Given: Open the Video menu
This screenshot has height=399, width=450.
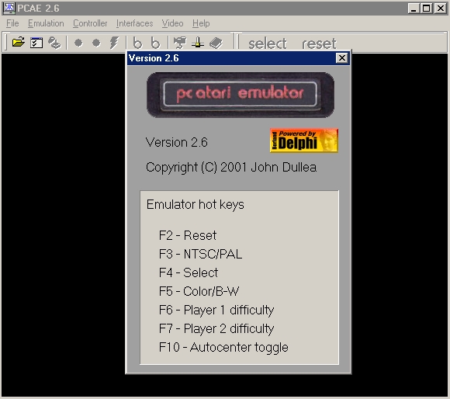Looking at the screenshot, I should click(x=172, y=23).
